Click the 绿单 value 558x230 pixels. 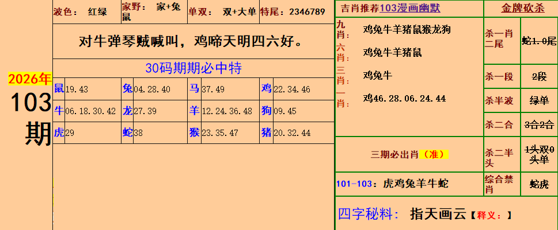click(x=539, y=100)
